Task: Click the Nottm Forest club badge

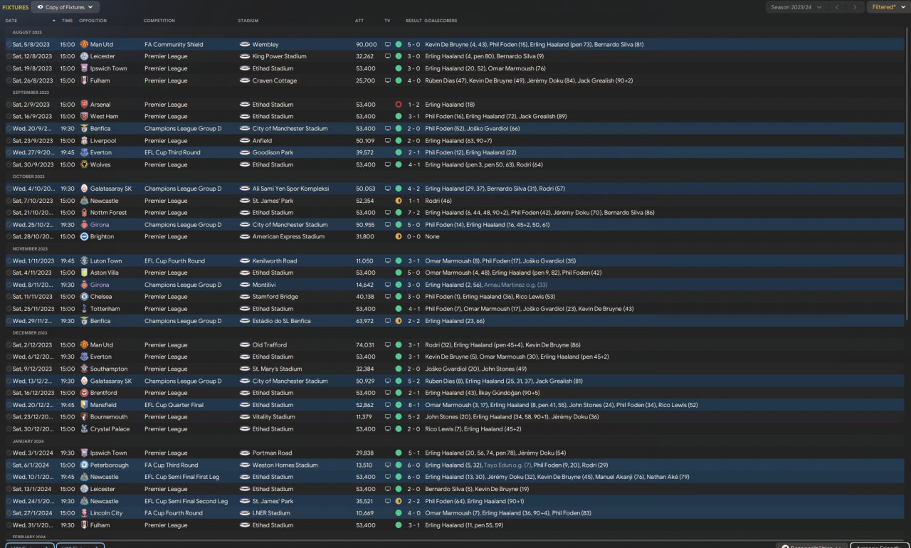Action: 84,213
